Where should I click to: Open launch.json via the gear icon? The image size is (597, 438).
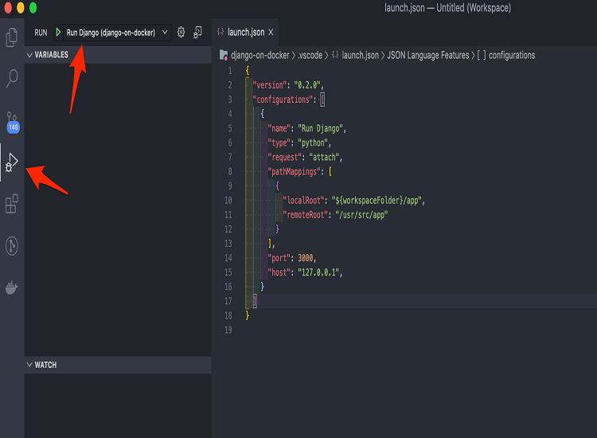tap(181, 33)
